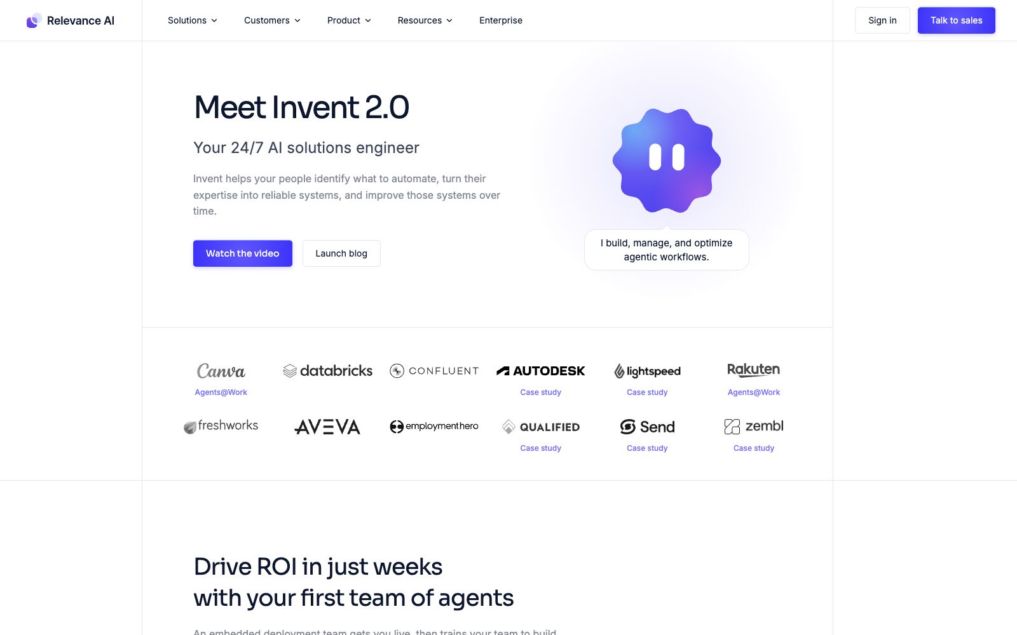Viewport: 1017px width, 635px height.
Task: Click the Watch the video button
Action: (243, 253)
